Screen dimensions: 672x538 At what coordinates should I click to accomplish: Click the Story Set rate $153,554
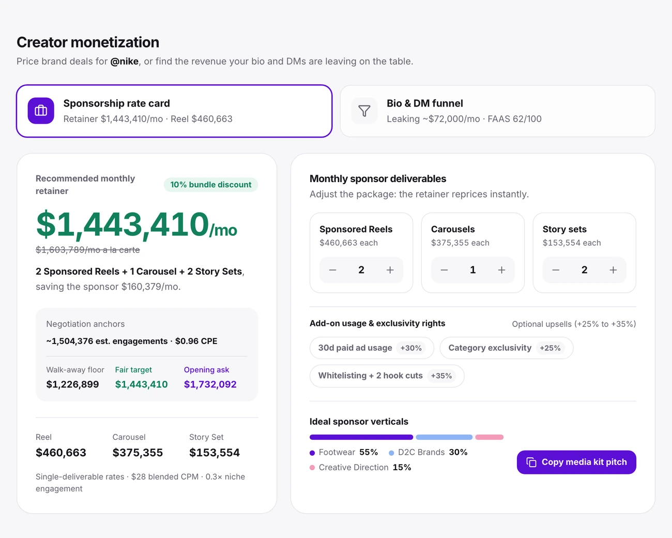(215, 453)
